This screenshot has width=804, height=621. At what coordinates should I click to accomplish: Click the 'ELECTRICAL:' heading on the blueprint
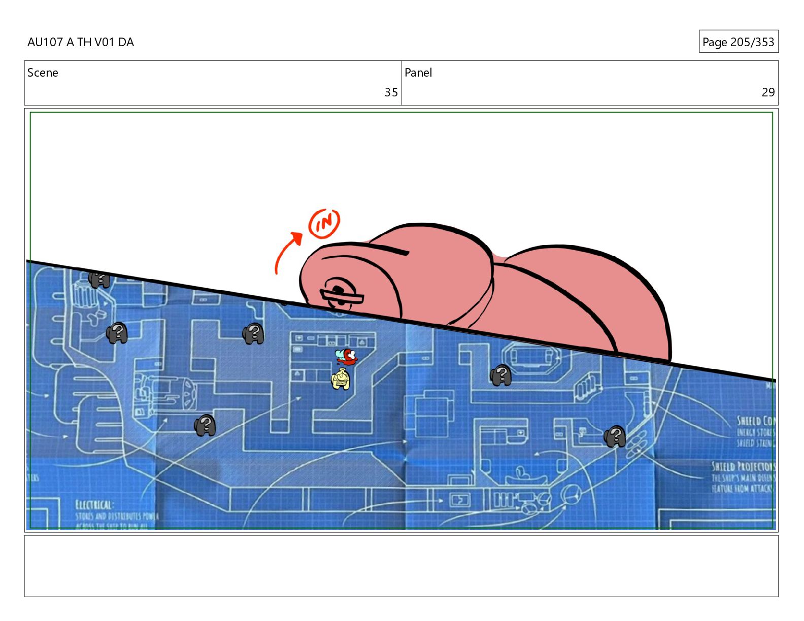94,505
